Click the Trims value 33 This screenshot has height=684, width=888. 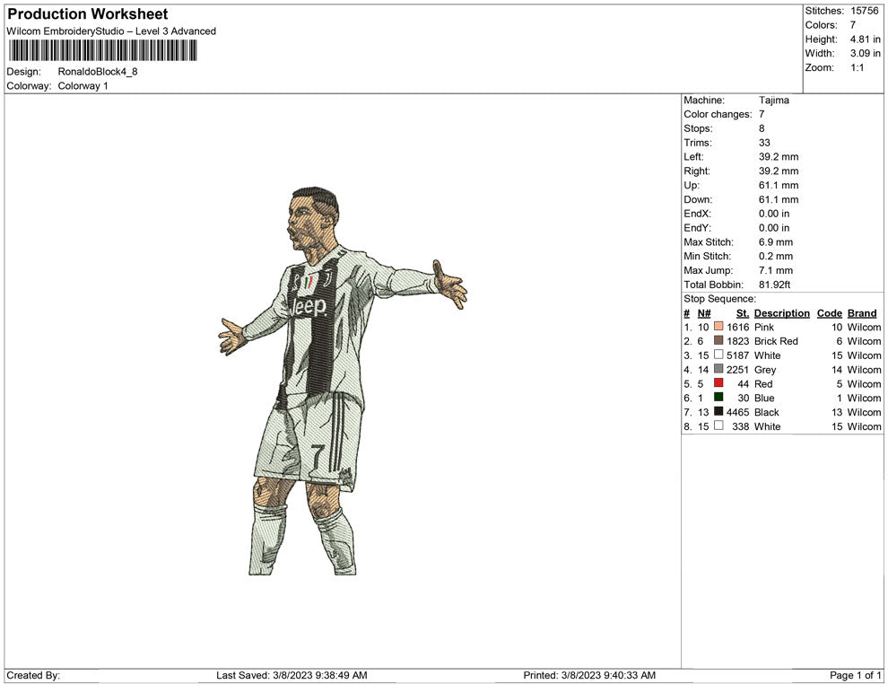tap(764, 143)
